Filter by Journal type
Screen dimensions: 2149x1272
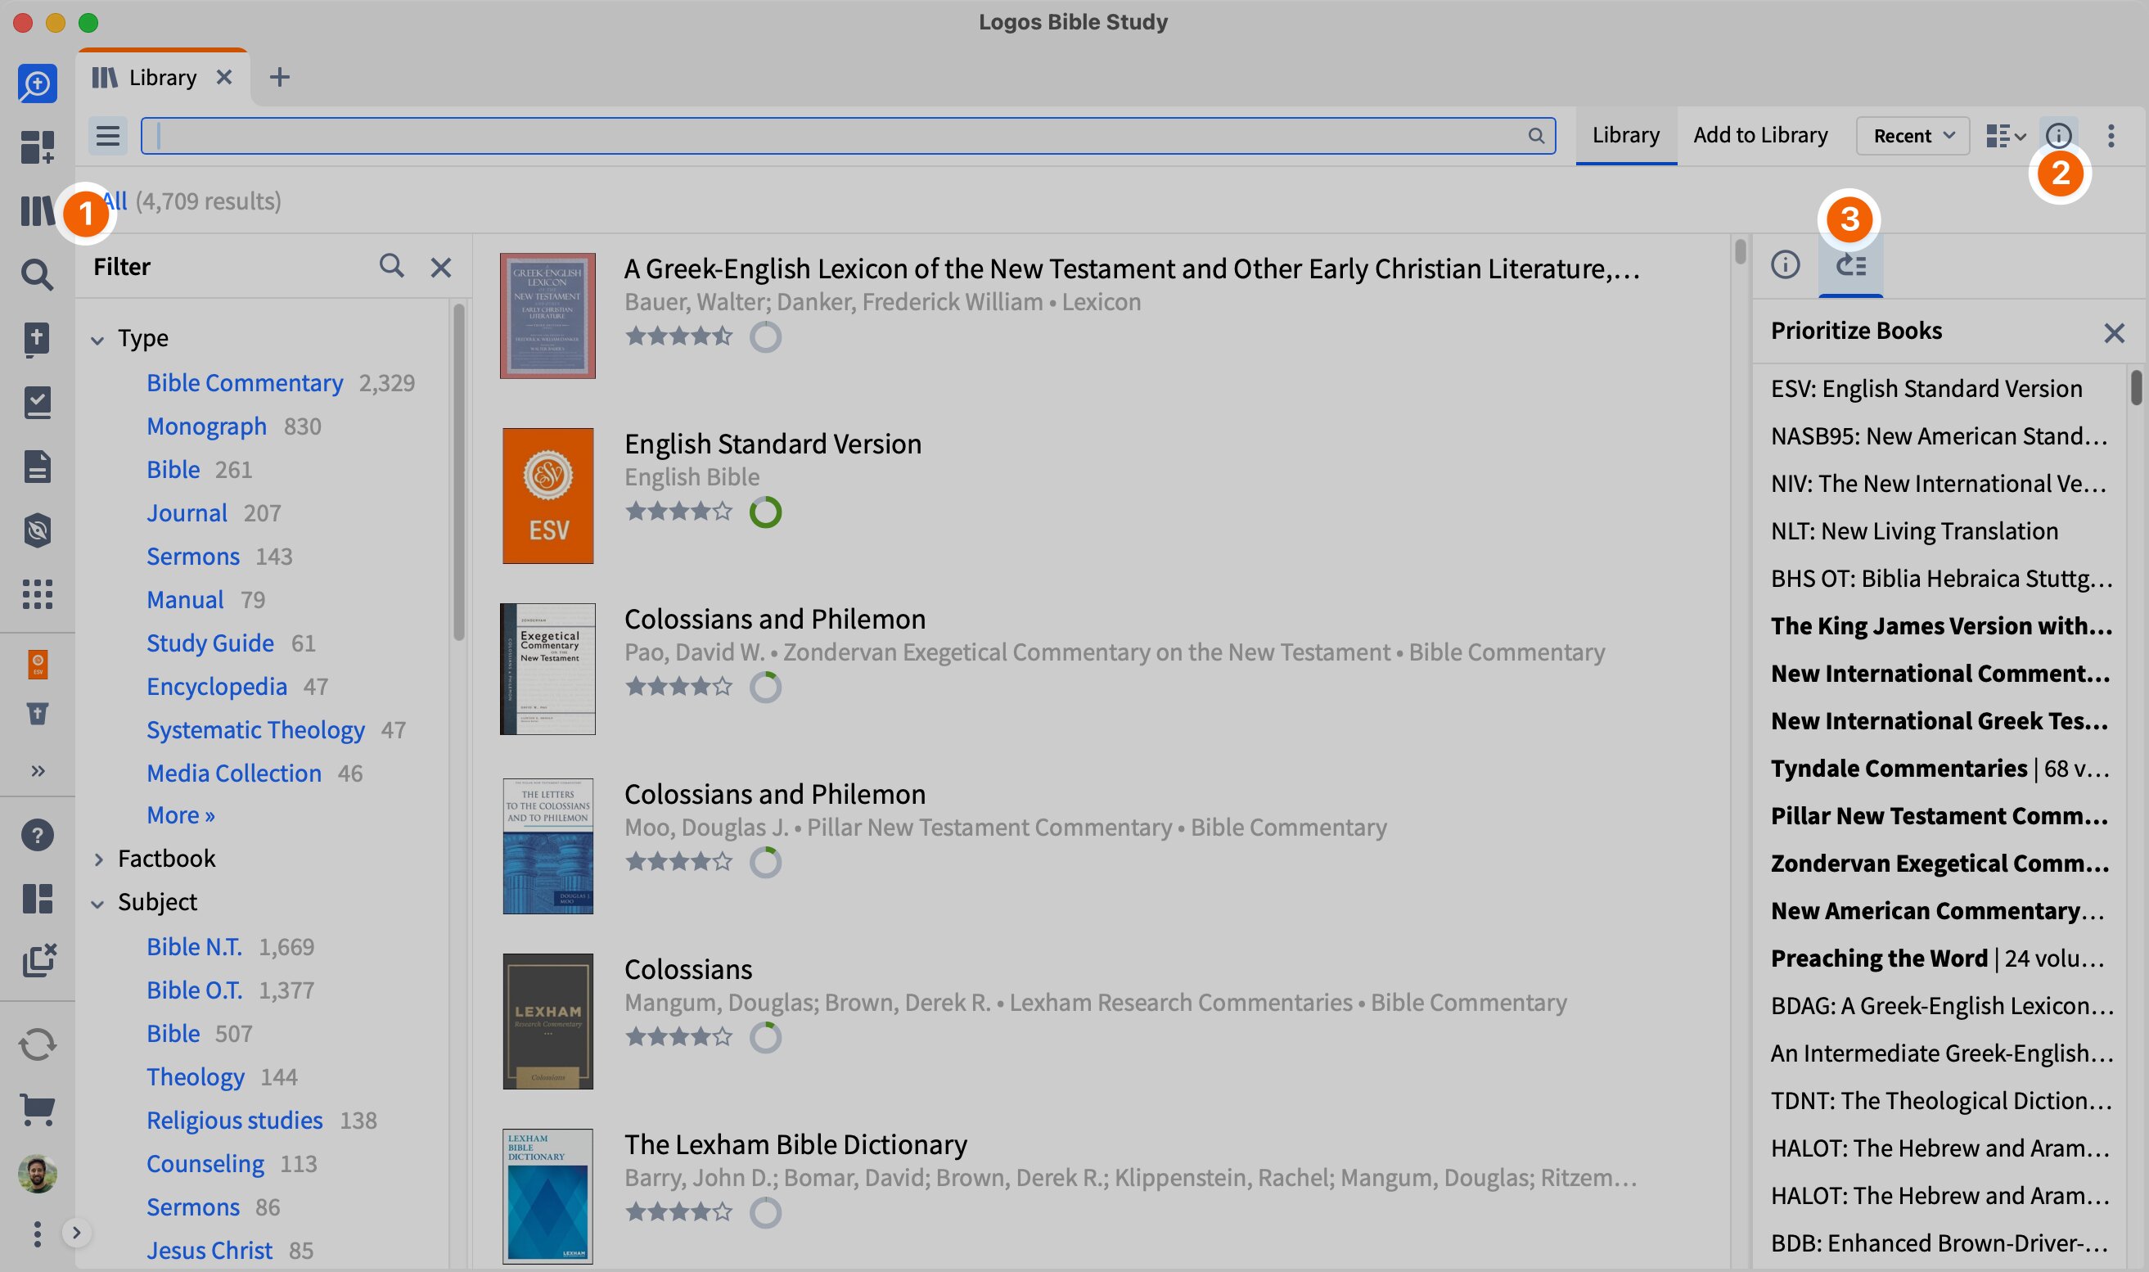coord(187,512)
